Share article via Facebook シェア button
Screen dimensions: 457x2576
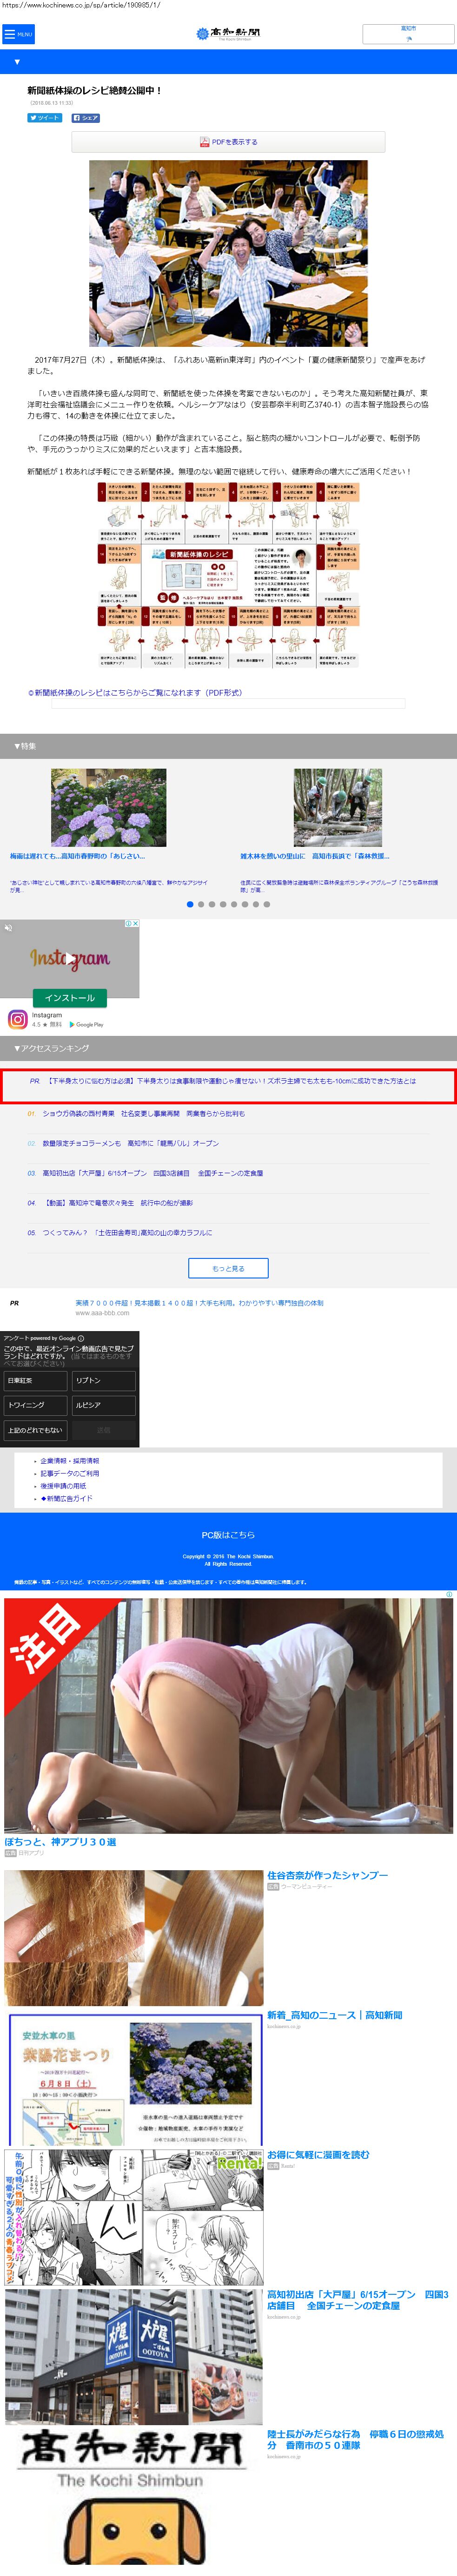point(86,118)
